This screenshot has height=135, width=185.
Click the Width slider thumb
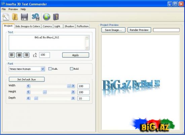click(69, 86)
